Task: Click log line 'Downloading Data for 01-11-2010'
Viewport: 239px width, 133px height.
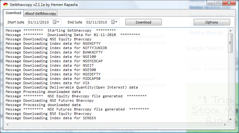Action: [x=73, y=35]
